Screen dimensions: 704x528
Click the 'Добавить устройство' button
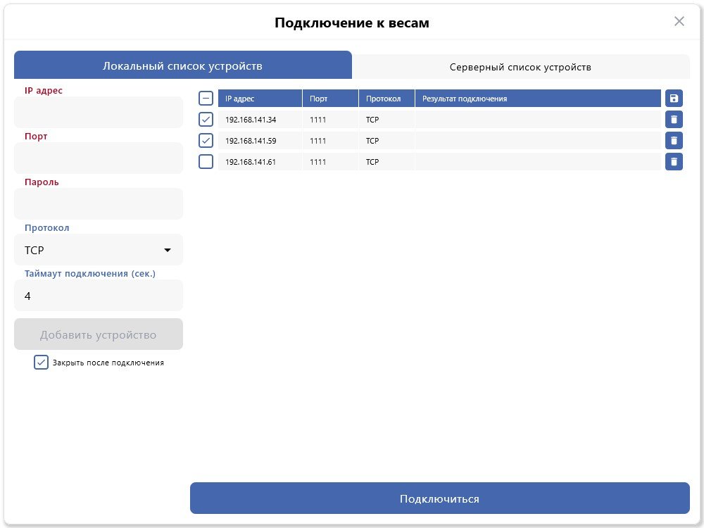tap(99, 334)
